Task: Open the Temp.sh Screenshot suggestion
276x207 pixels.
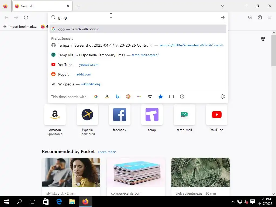Action: point(138,45)
